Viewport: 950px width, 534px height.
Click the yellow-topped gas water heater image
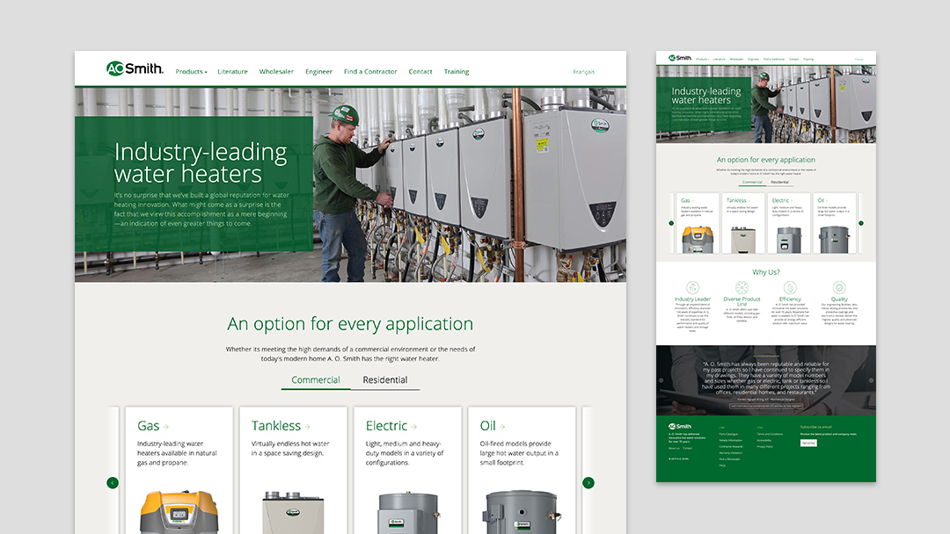pyautogui.click(x=179, y=511)
